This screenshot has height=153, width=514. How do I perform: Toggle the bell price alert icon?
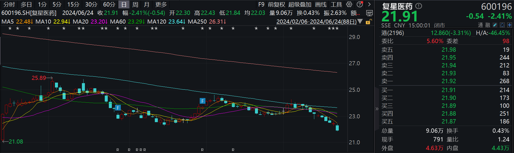click(x=502, y=25)
